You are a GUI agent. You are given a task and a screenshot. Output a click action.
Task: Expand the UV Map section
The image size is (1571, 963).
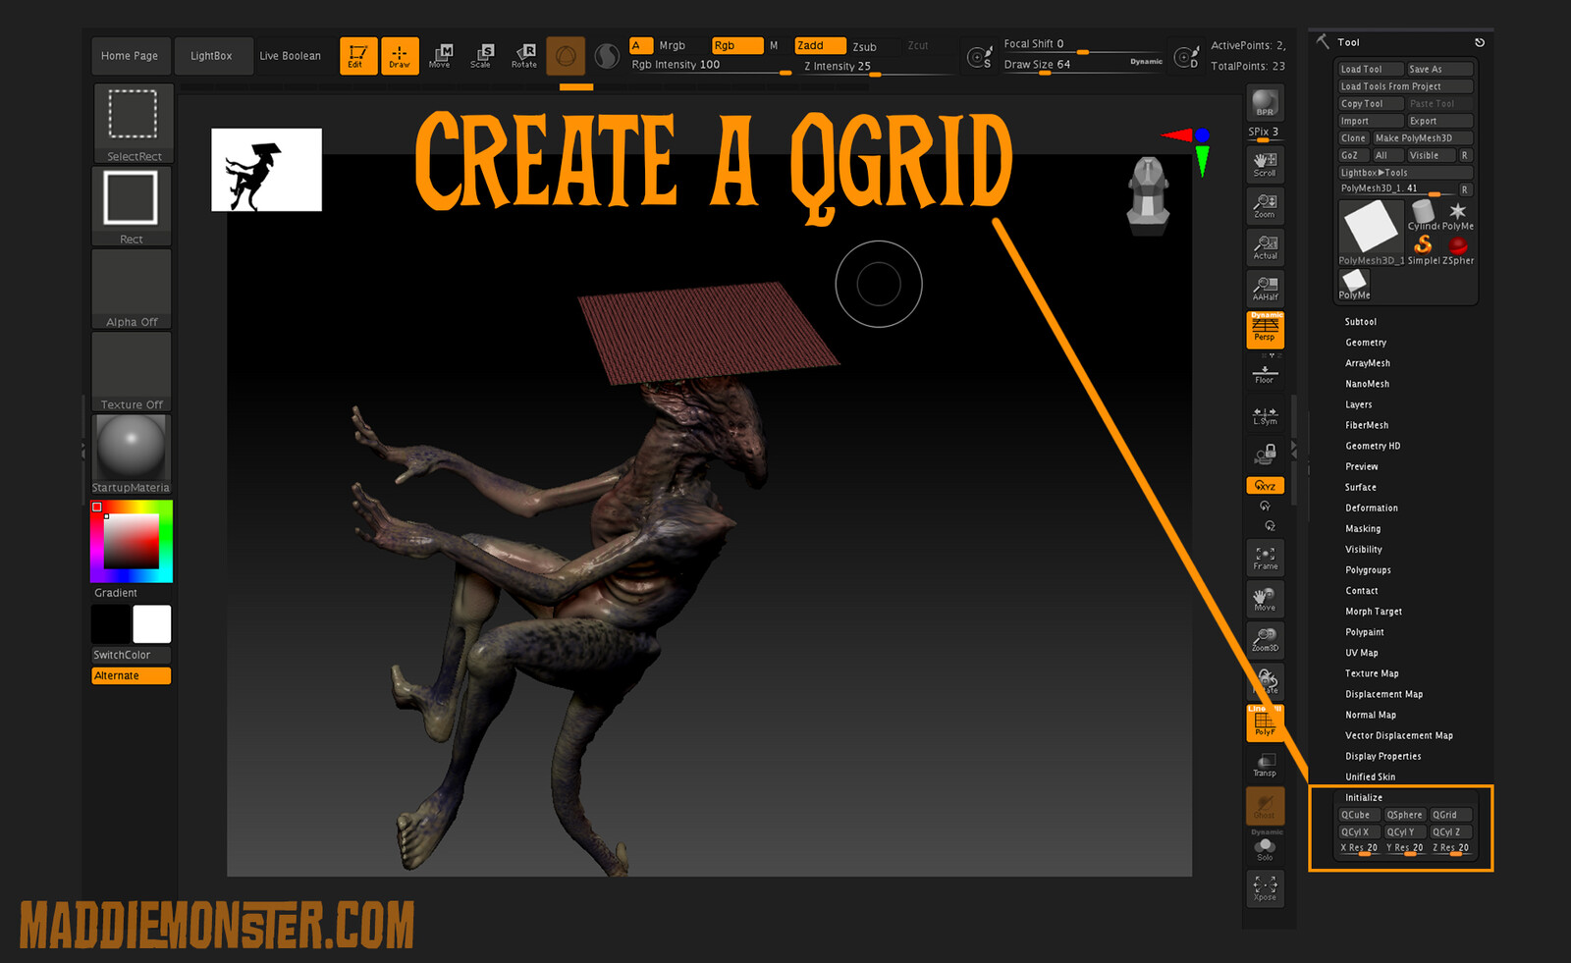1362,653
